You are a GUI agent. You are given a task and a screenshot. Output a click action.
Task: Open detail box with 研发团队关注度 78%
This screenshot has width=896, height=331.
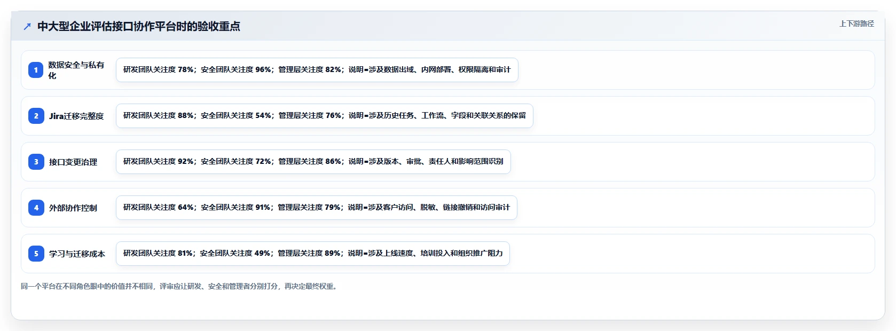pos(317,70)
